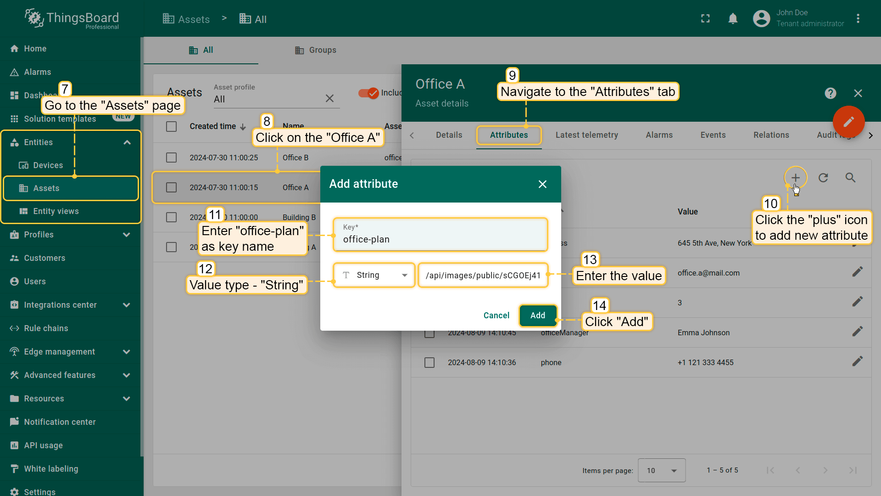The width and height of the screenshot is (881, 496).
Task: Click the Add button in dialog
Action: pos(537,316)
